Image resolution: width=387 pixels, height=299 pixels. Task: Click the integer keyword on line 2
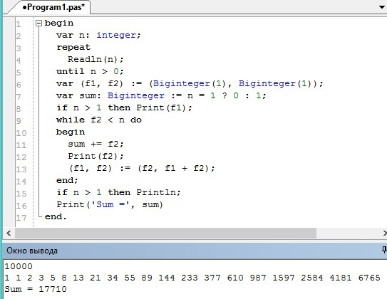pos(116,35)
